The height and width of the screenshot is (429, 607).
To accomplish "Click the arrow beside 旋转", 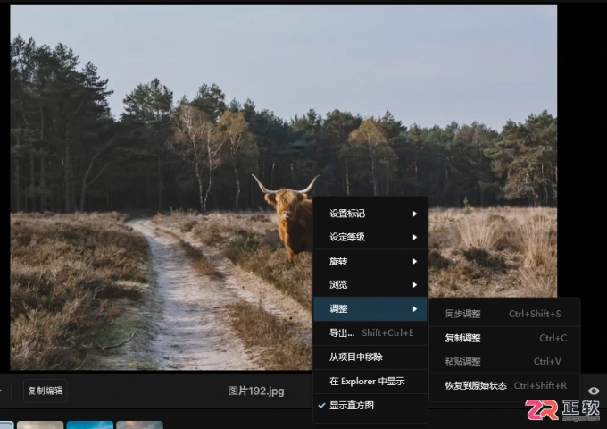I will coord(414,261).
